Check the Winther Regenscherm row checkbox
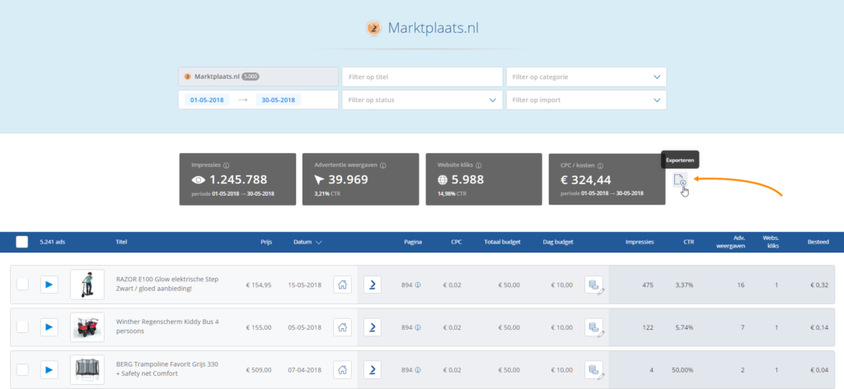Screen dimensions: 844x389 (22, 326)
